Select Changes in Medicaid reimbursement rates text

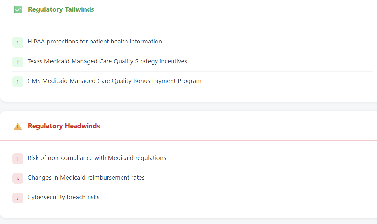click(86, 178)
